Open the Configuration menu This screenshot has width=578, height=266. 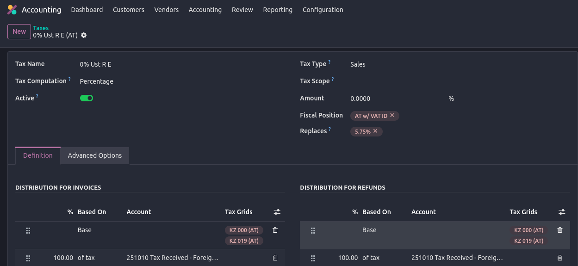pyautogui.click(x=323, y=10)
